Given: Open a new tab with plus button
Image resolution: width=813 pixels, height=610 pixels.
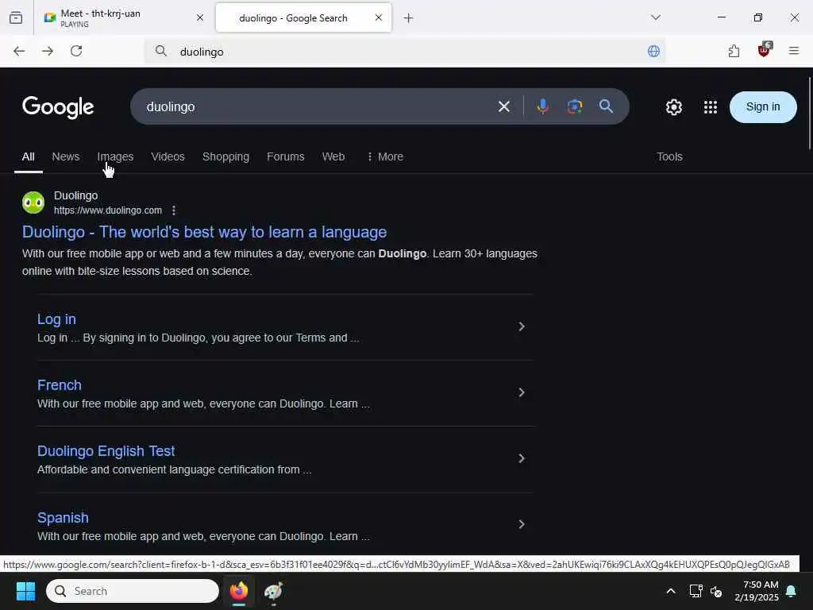Looking at the screenshot, I should click(409, 18).
